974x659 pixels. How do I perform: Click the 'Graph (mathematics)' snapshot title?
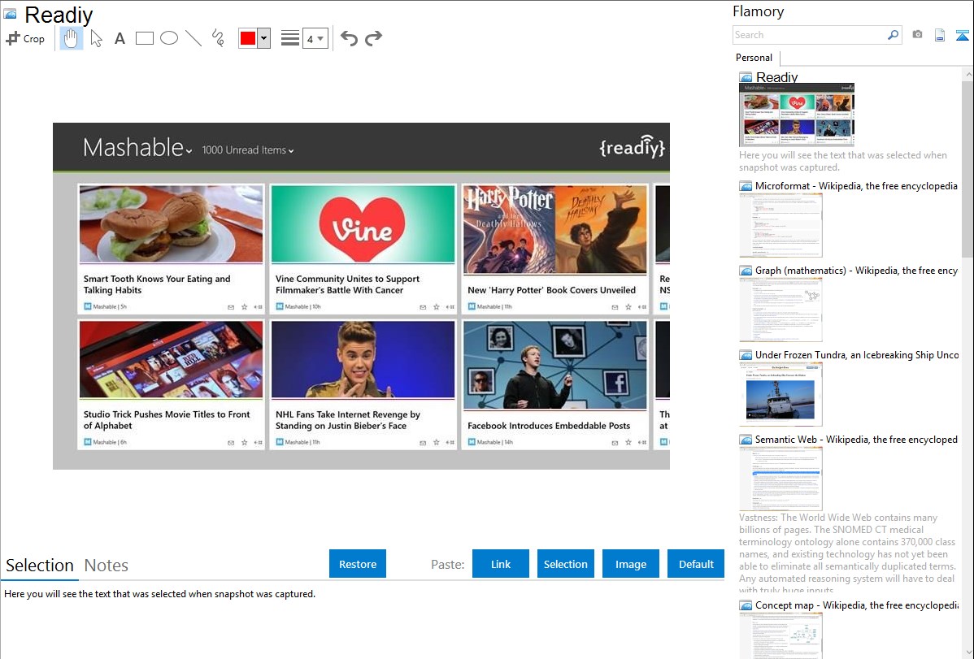coord(857,271)
